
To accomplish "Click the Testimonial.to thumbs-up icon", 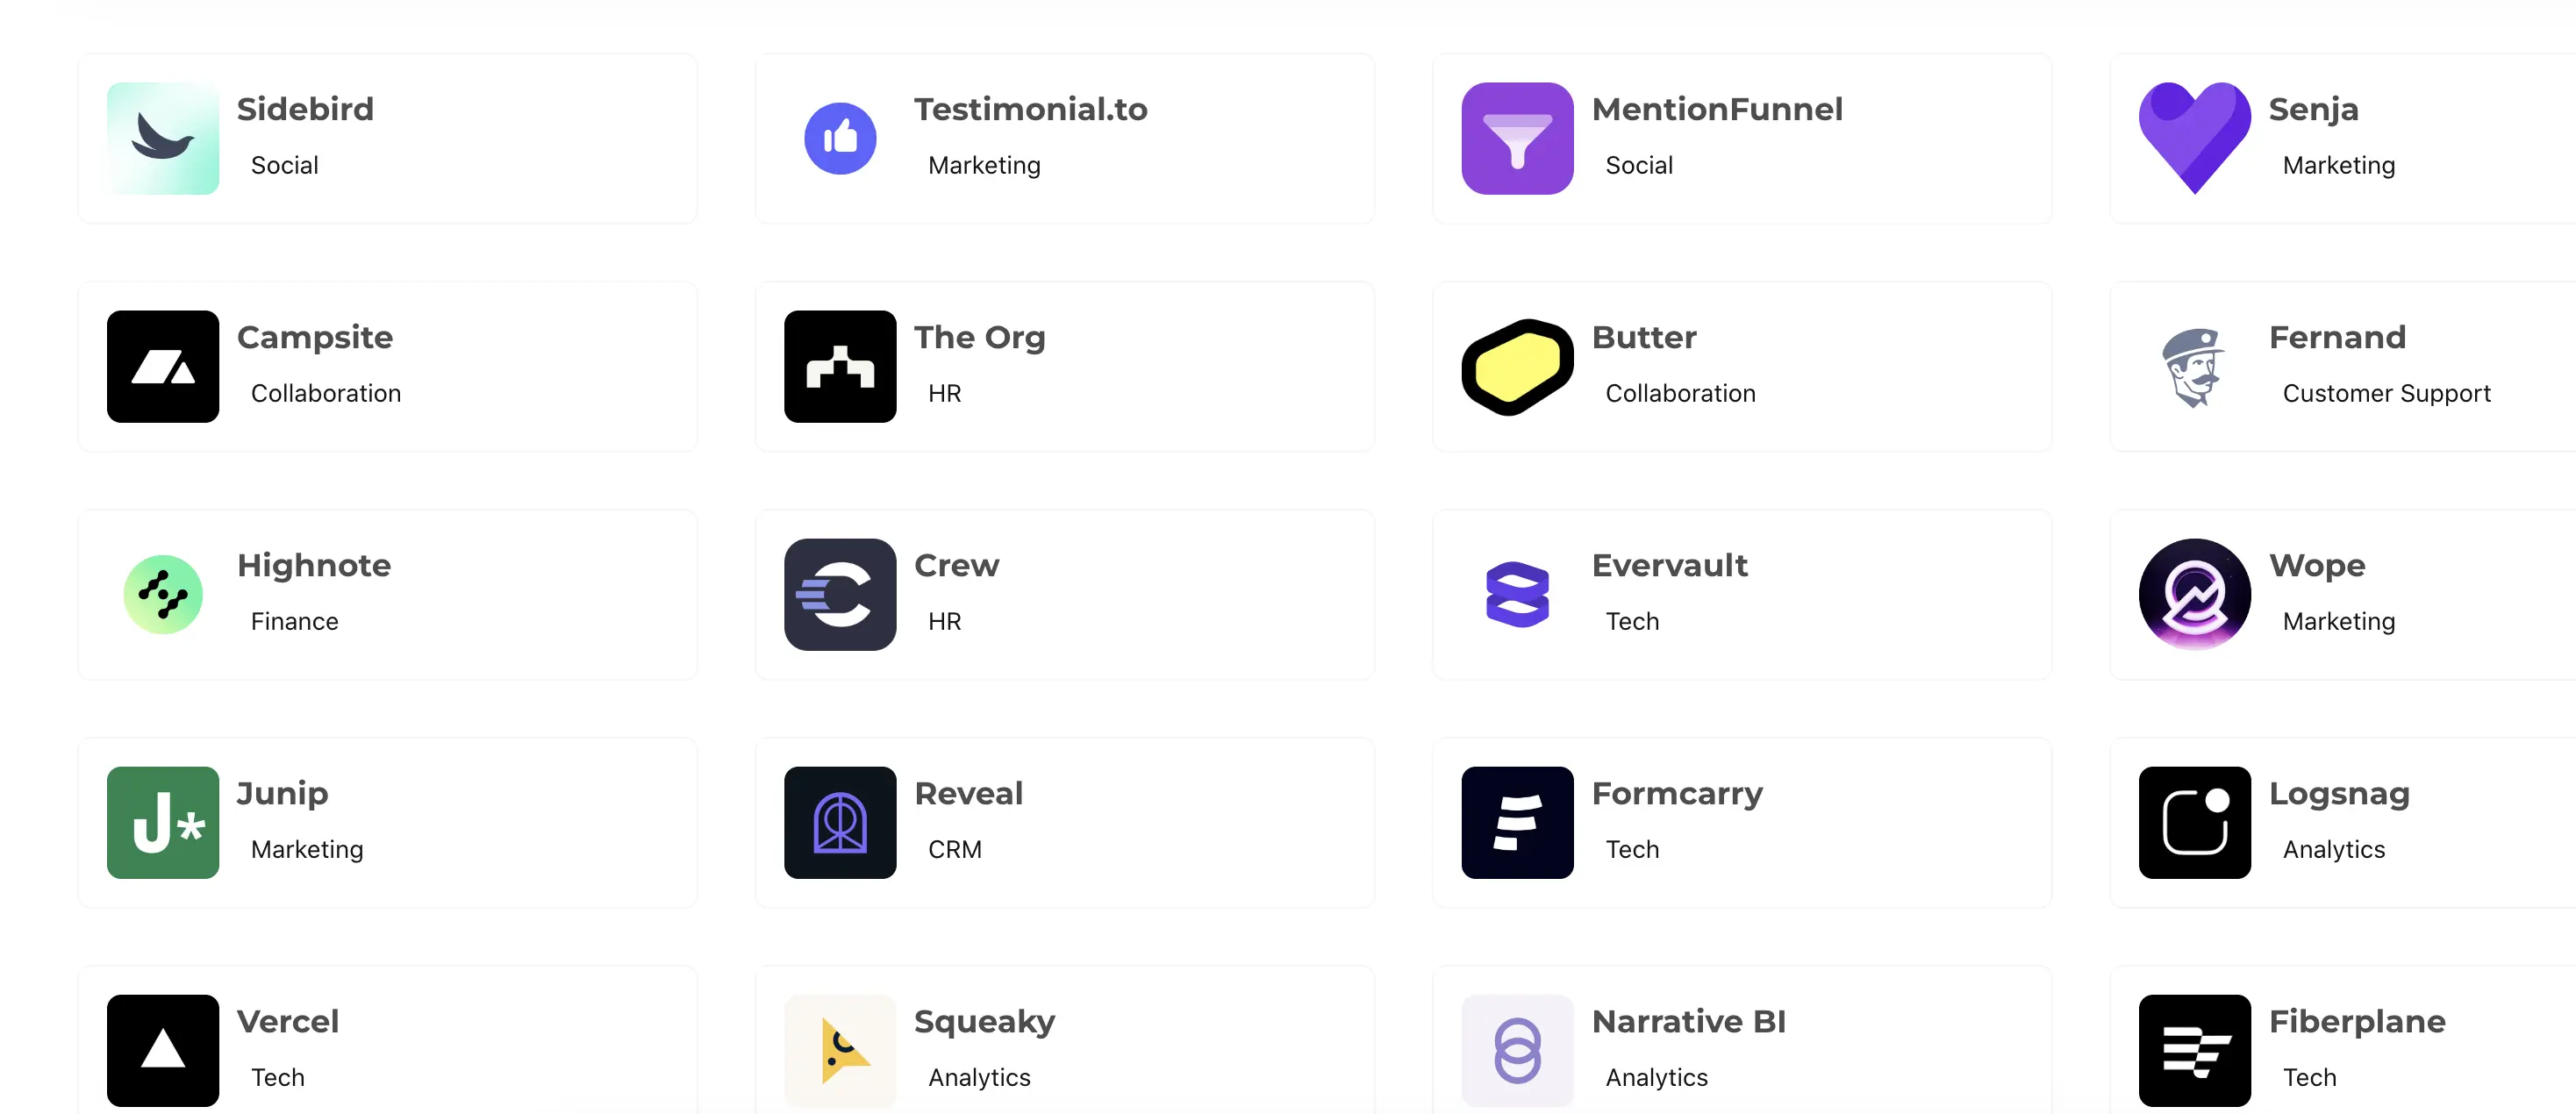I will tap(840, 138).
